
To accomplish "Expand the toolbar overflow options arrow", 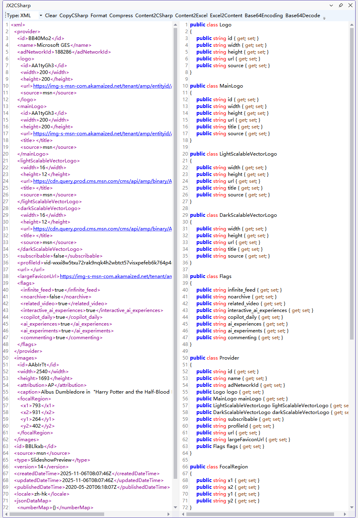I will [x=324, y=17].
